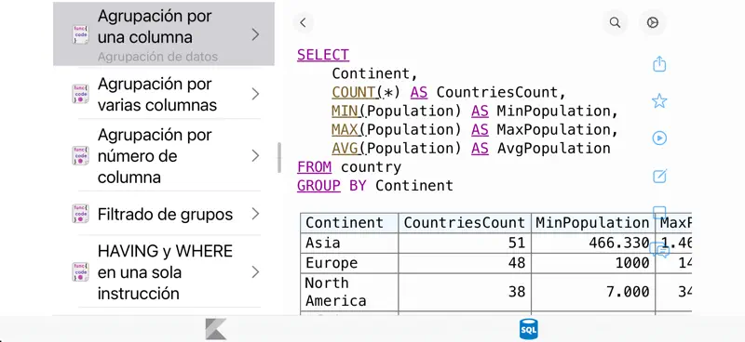745x342 pixels.
Task: Click the code icon beside Agrupación por número de columna
Action: [80, 155]
